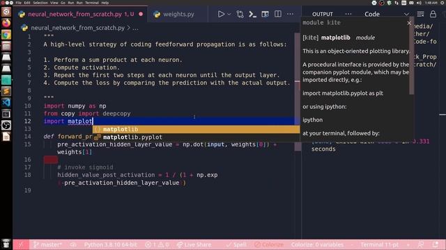Open problems from errors and warnings count
Viewport: 446px width, 250px height.
pyautogui.click(x=157, y=244)
